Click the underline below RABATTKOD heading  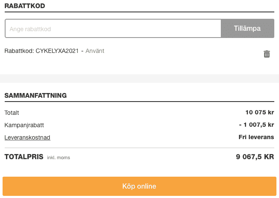(139, 12)
